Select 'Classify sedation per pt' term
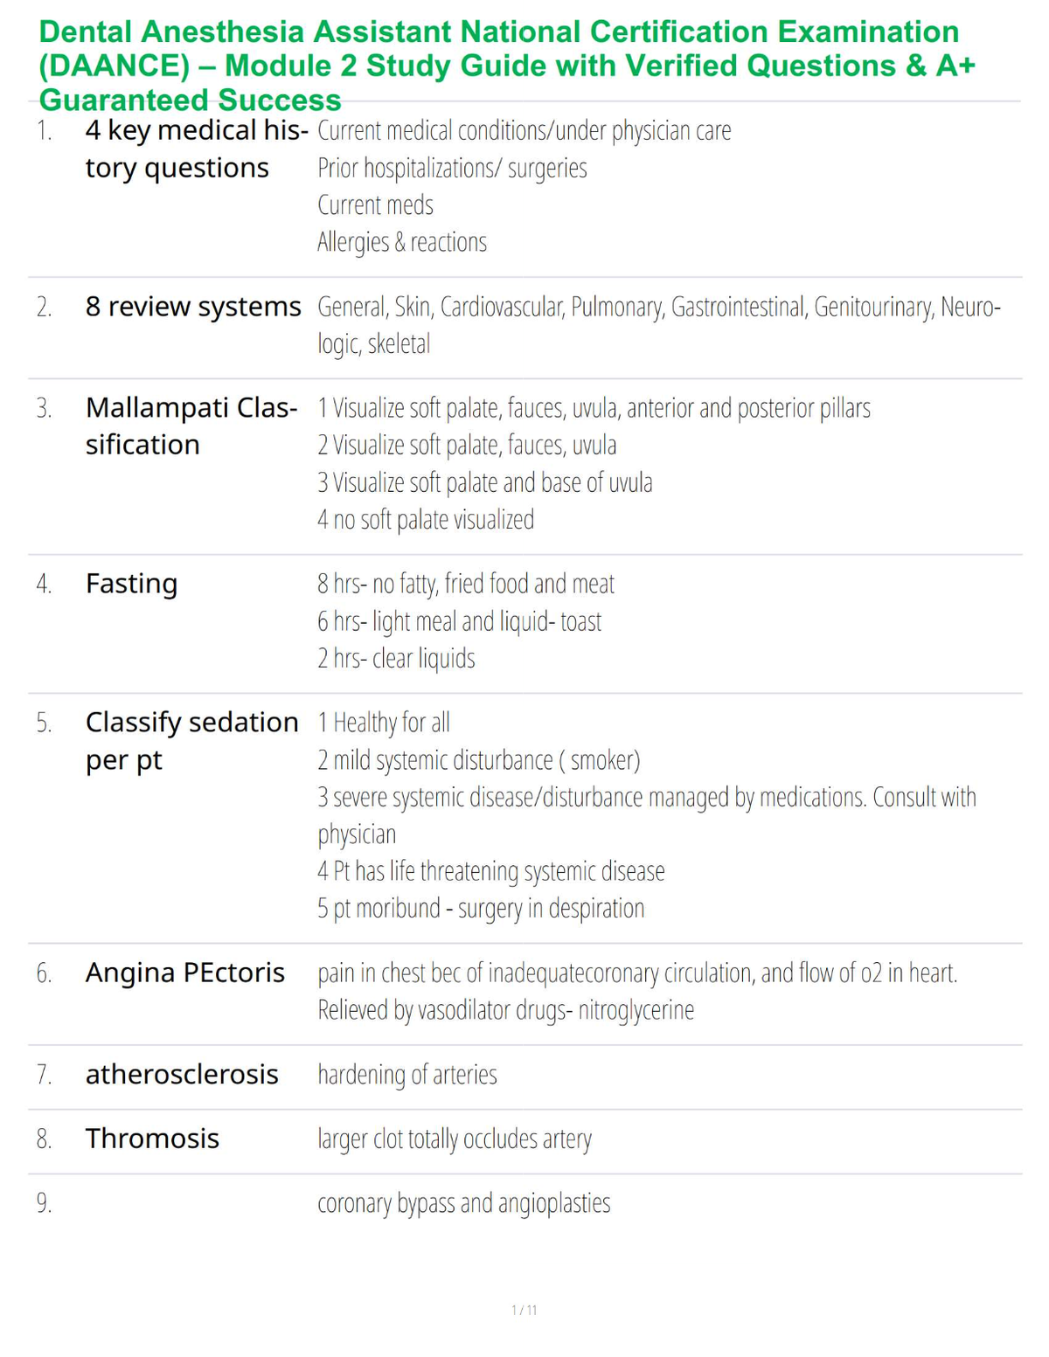This screenshot has width=1049, height=1357. click(x=191, y=741)
